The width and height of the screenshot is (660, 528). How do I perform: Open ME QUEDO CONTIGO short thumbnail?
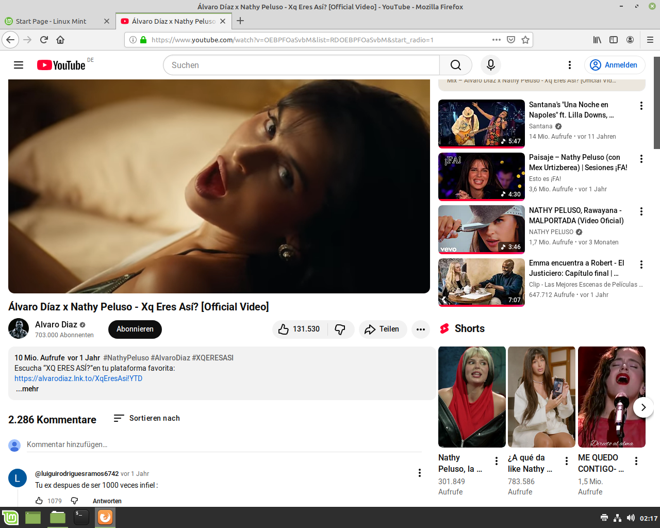[x=612, y=397]
